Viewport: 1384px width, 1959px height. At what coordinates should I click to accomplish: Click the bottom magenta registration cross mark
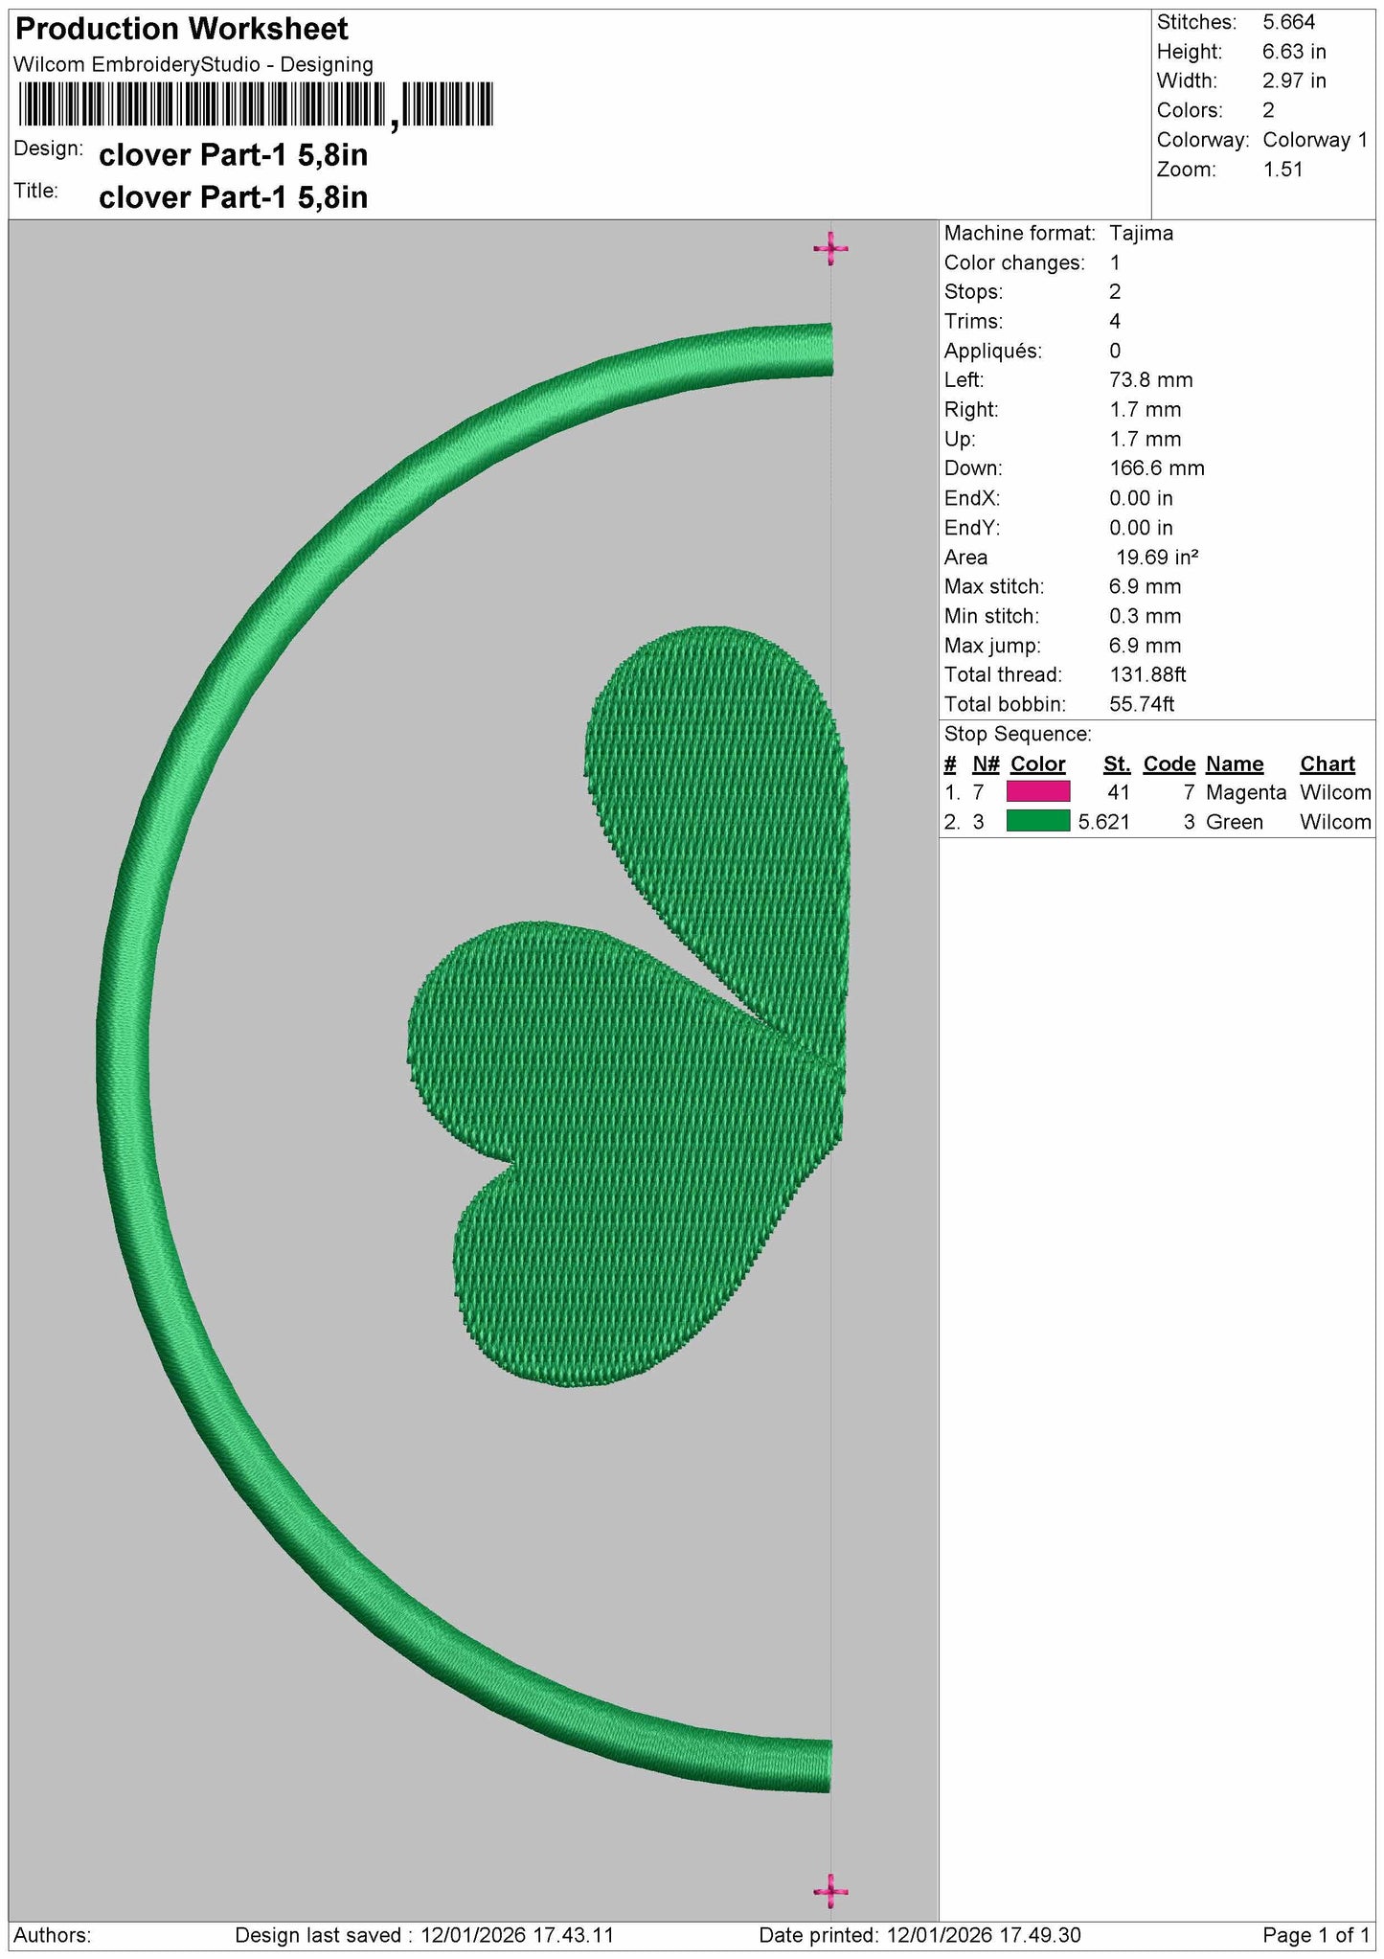pyautogui.click(x=830, y=1890)
